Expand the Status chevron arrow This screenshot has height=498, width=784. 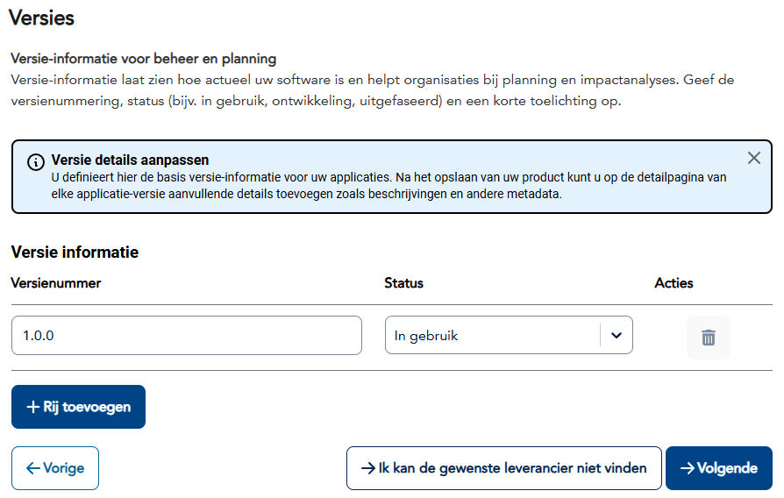616,336
